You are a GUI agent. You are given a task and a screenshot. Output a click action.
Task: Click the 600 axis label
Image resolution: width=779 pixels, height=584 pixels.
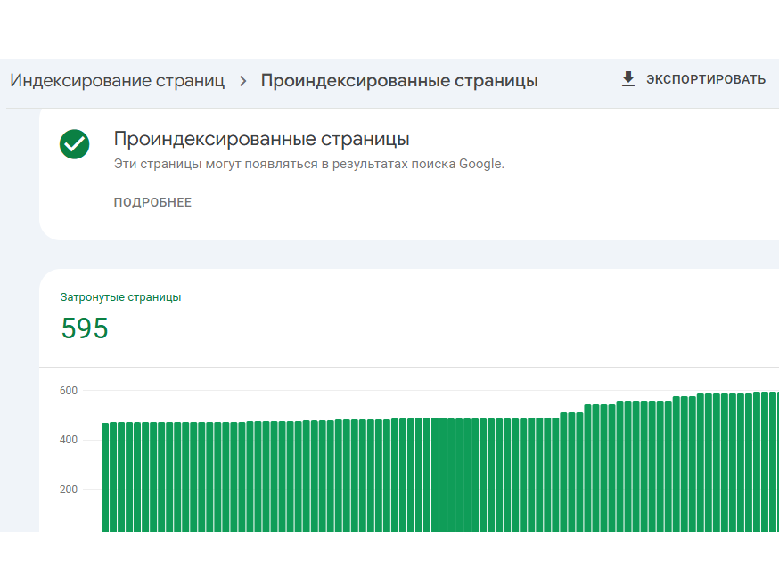(69, 391)
